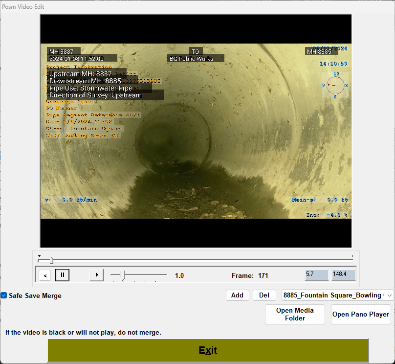Viewport: 395px width, 364px height.
Task: Click the play arrow button
Action: [x=97, y=275]
